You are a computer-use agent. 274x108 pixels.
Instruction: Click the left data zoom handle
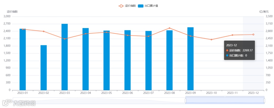point(185,100)
